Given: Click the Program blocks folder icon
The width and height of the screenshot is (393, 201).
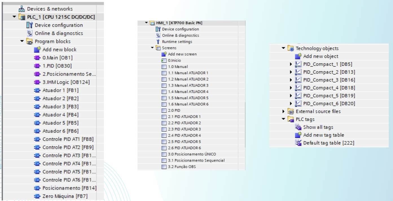Looking at the screenshot, I should point(30,41).
